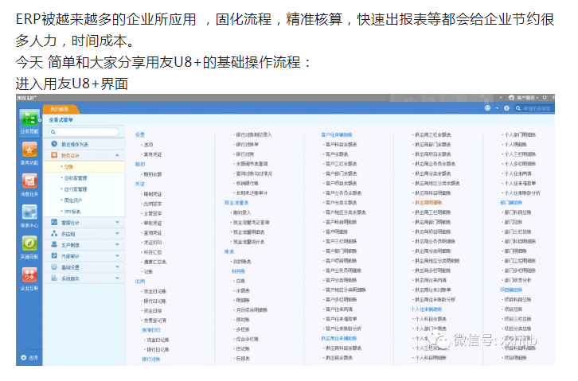Open 银行对账单 link
Image resolution: width=578 pixels, height=381 pixels.
click(248, 144)
